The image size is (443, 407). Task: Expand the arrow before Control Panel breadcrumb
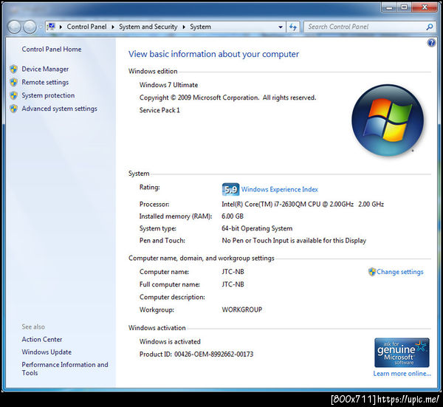point(61,27)
